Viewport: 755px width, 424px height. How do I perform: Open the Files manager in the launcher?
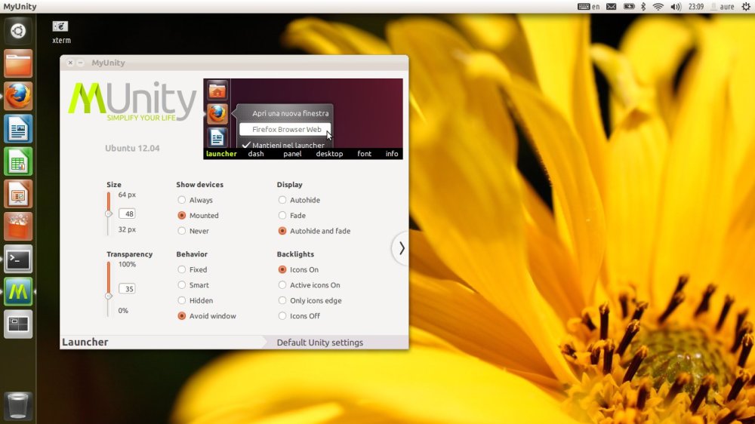tap(18, 63)
